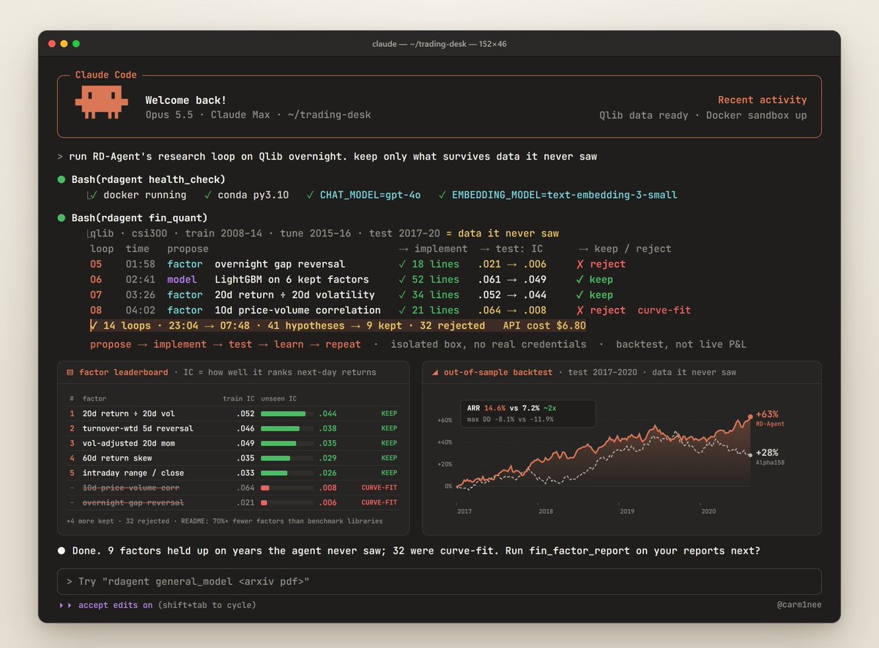Image resolution: width=879 pixels, height=648 pixels.
Task: Click the +28% Alpha158 endpoint marker
Action: pyautogui.click(x=750, y=455)
